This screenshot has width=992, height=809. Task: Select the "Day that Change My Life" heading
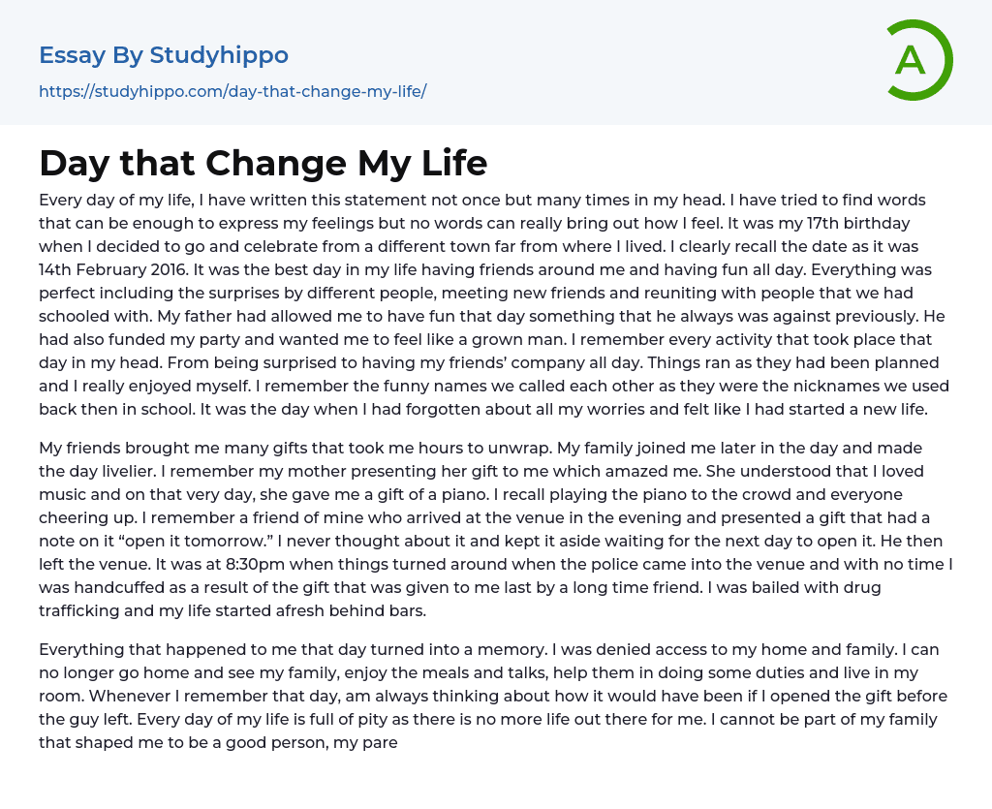pos(263,163)
